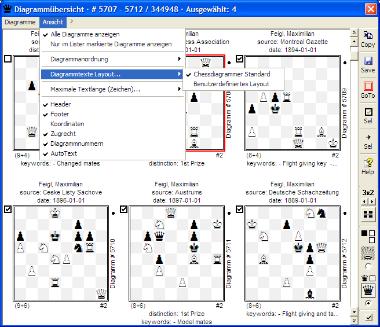Image resolution: width=380 pixels, height=327 pixels.
Task: Click the chessboard thumbnail of diagram 5711
Action: coord(176,253)
